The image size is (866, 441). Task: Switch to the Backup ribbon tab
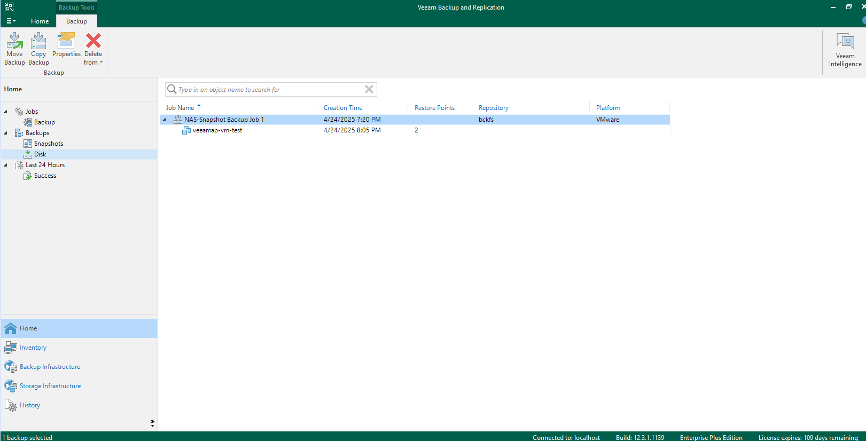point(76,21)
